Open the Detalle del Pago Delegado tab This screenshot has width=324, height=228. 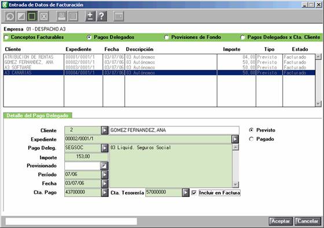click(x=38, y=115)
